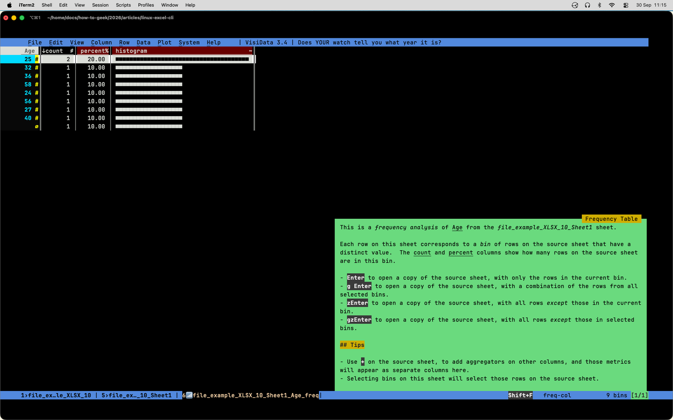Select the row with Age 25

127,59
